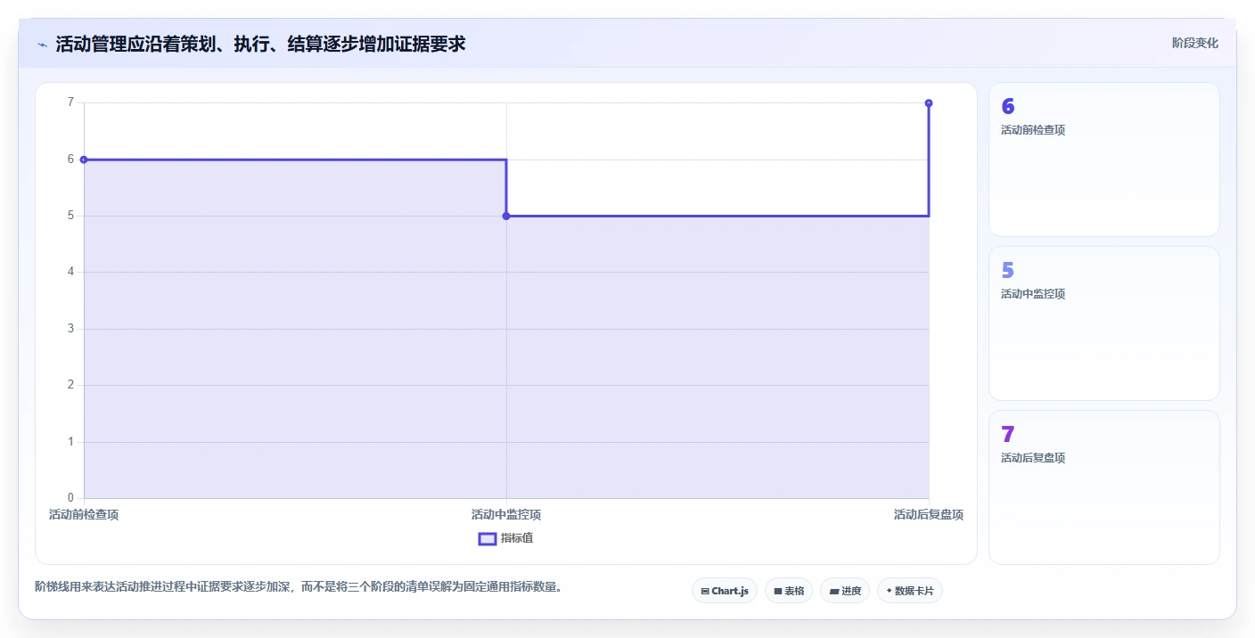The height and width of the screenshot is (638, 1255).
Task: Open the card showing number 7
Action: tap(1104, 487)
